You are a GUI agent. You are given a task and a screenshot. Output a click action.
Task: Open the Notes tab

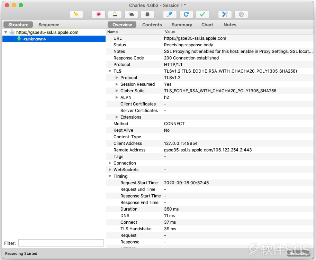click(x=230, y=25)
